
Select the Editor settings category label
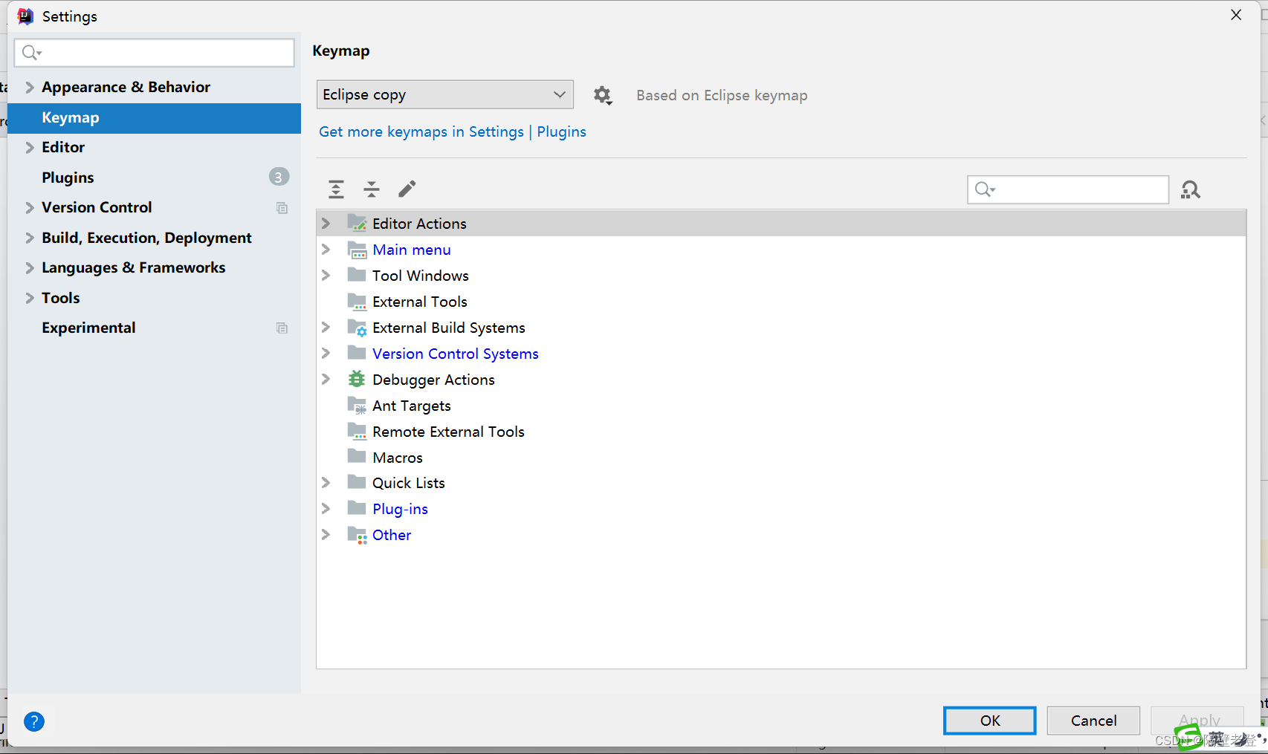pyautogui.click(x=63, y=147)
